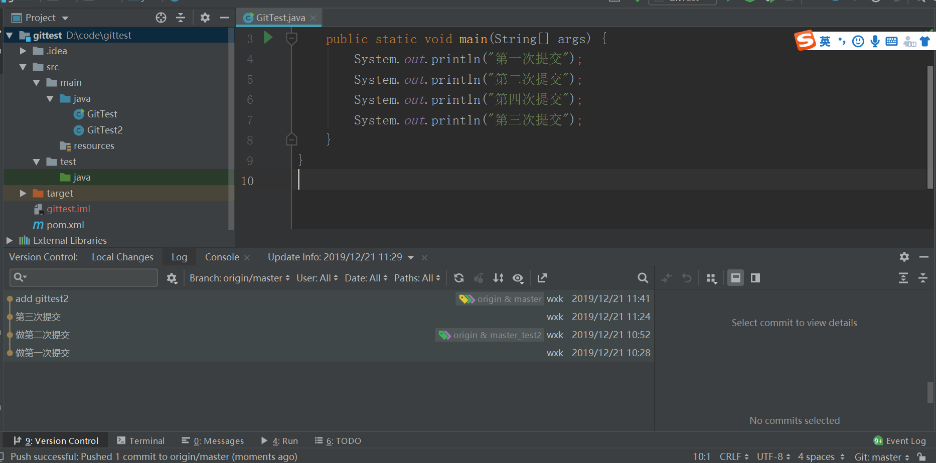Image resolution: width=936 pixels, height=463 pixels.
Task: Click the run gutter arrow on line 3
Action: pos(268,37)
